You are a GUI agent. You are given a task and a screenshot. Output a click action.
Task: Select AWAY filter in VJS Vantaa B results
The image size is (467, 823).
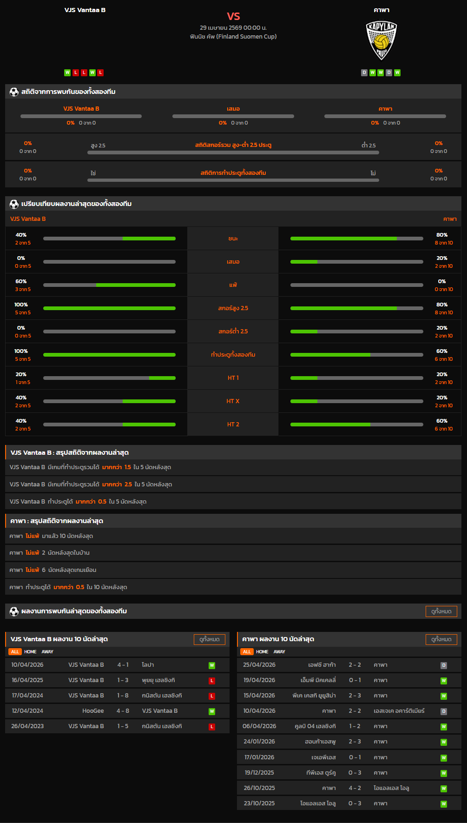(47, 652)
